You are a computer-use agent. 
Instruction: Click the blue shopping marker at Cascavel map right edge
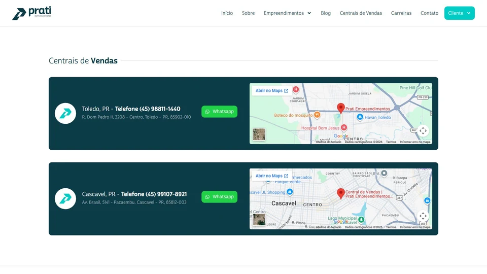click(x=427, y=200)
